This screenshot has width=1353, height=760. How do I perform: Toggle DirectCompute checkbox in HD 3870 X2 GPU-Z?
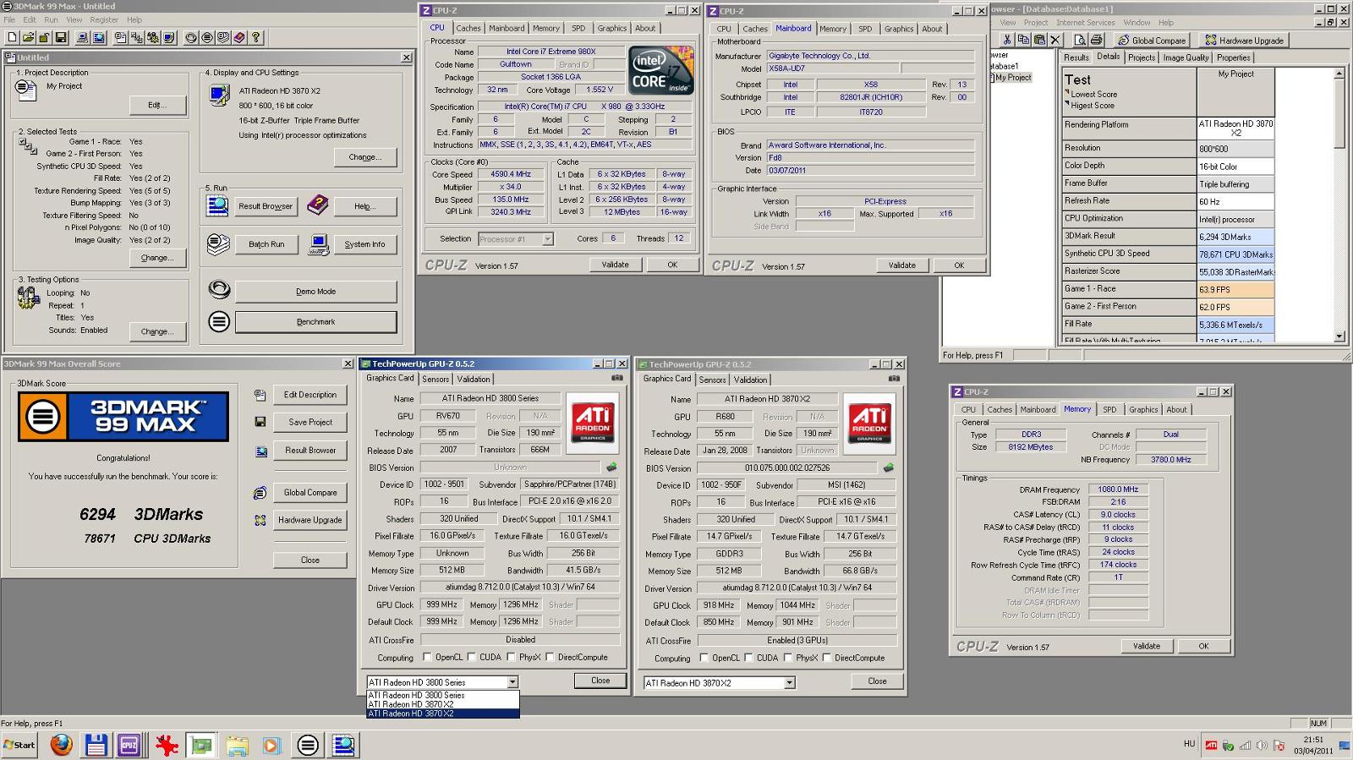point(826,658)
